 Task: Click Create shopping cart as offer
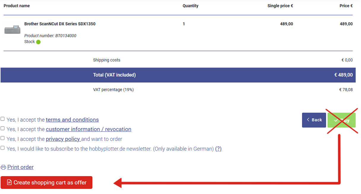(46, 182)
